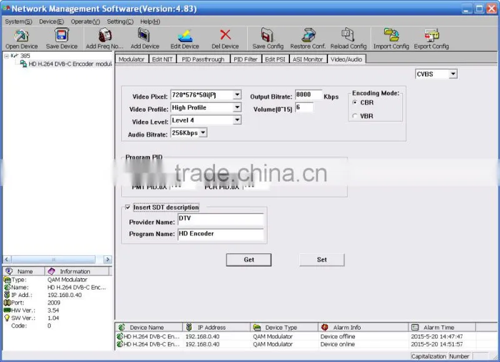Switch to the PID Filter tab
Image resolution: width=500 pixels, height=362 pixels.
click(x=246, y=59)
